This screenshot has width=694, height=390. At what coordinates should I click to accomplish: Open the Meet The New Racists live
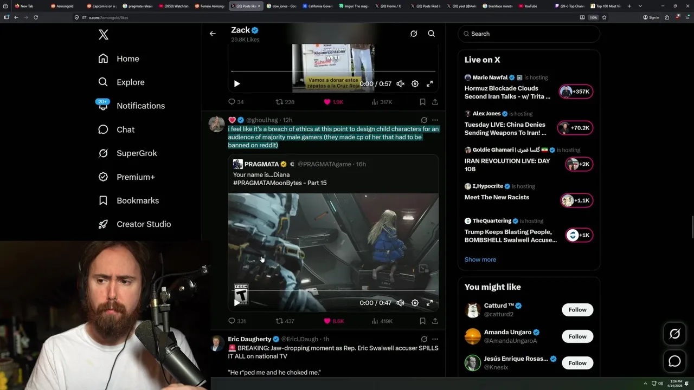point(497,197)
